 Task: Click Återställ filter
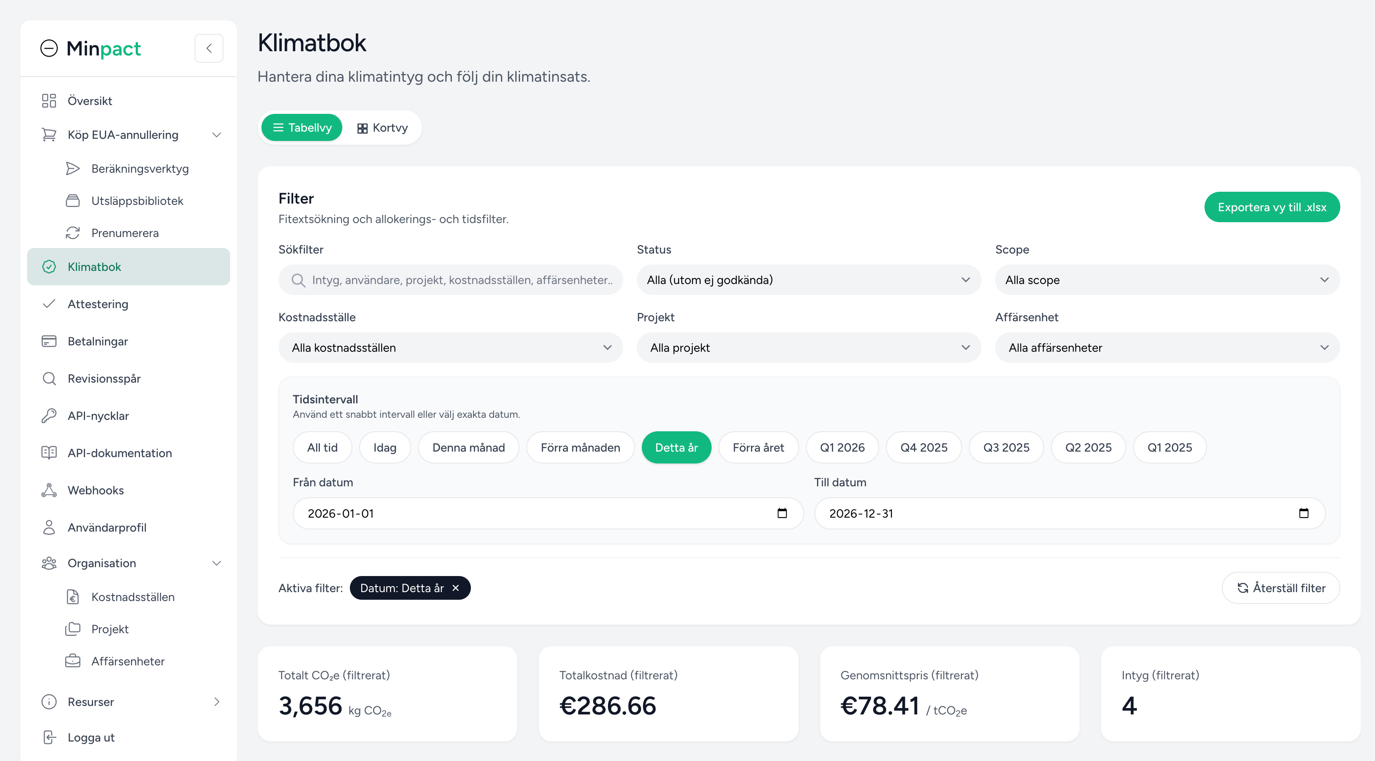pos(1280,588)
